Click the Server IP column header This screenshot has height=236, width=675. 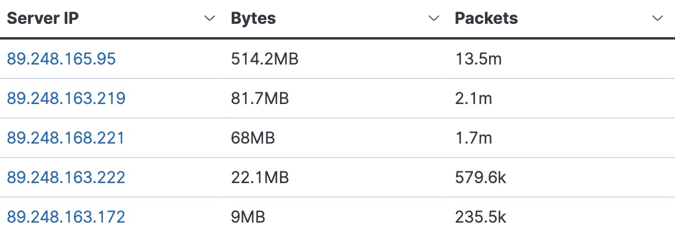(42, 19)
